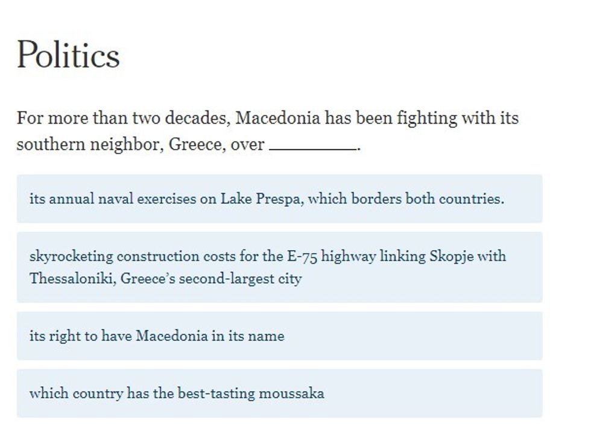Click 'southern neighbor, Greece, over' text line
Image resolution: width=591 pixels, height=435 pixels.
(x=141, y=145)
